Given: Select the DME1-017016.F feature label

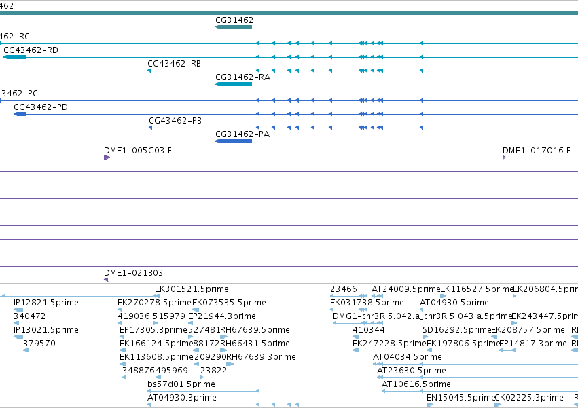Looking at the screenshot, I should 537,151.
